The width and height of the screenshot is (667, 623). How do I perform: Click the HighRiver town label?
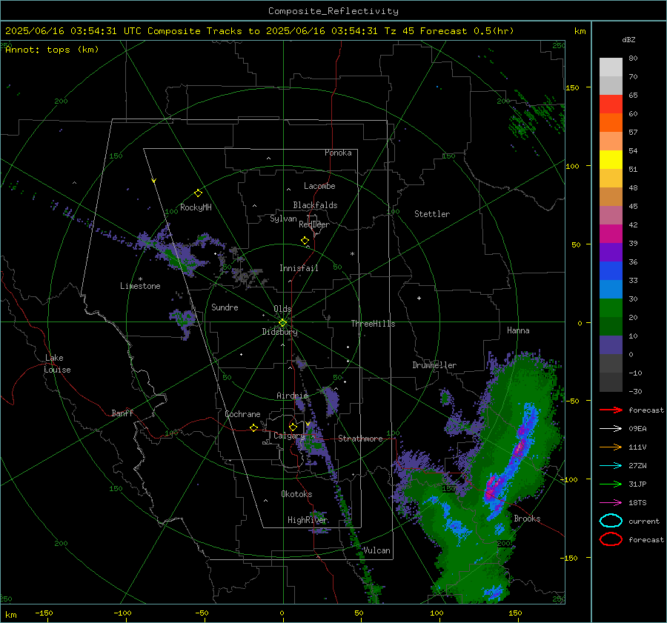[x=308, y=520]
